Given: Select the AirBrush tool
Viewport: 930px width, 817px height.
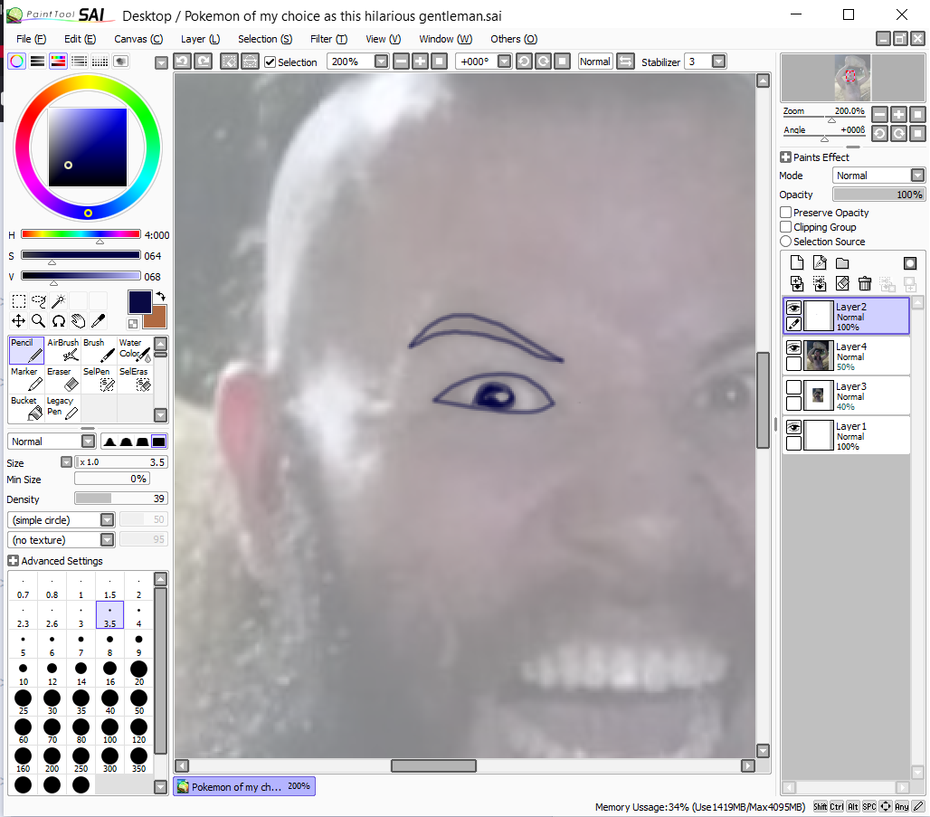Looking at the screenshot, I should 62,350.
